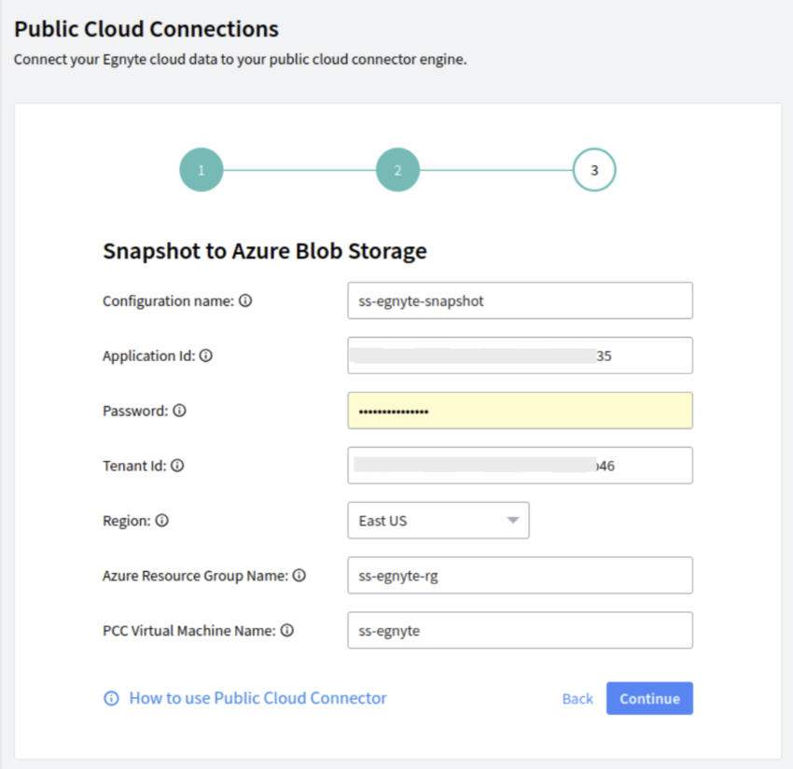Click the Password info icon
Image resolution: width=793 pixels, height=769 pixels.
(x=179, y=411)
